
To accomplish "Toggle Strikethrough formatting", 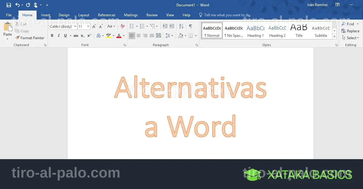I will coord(76,36).
